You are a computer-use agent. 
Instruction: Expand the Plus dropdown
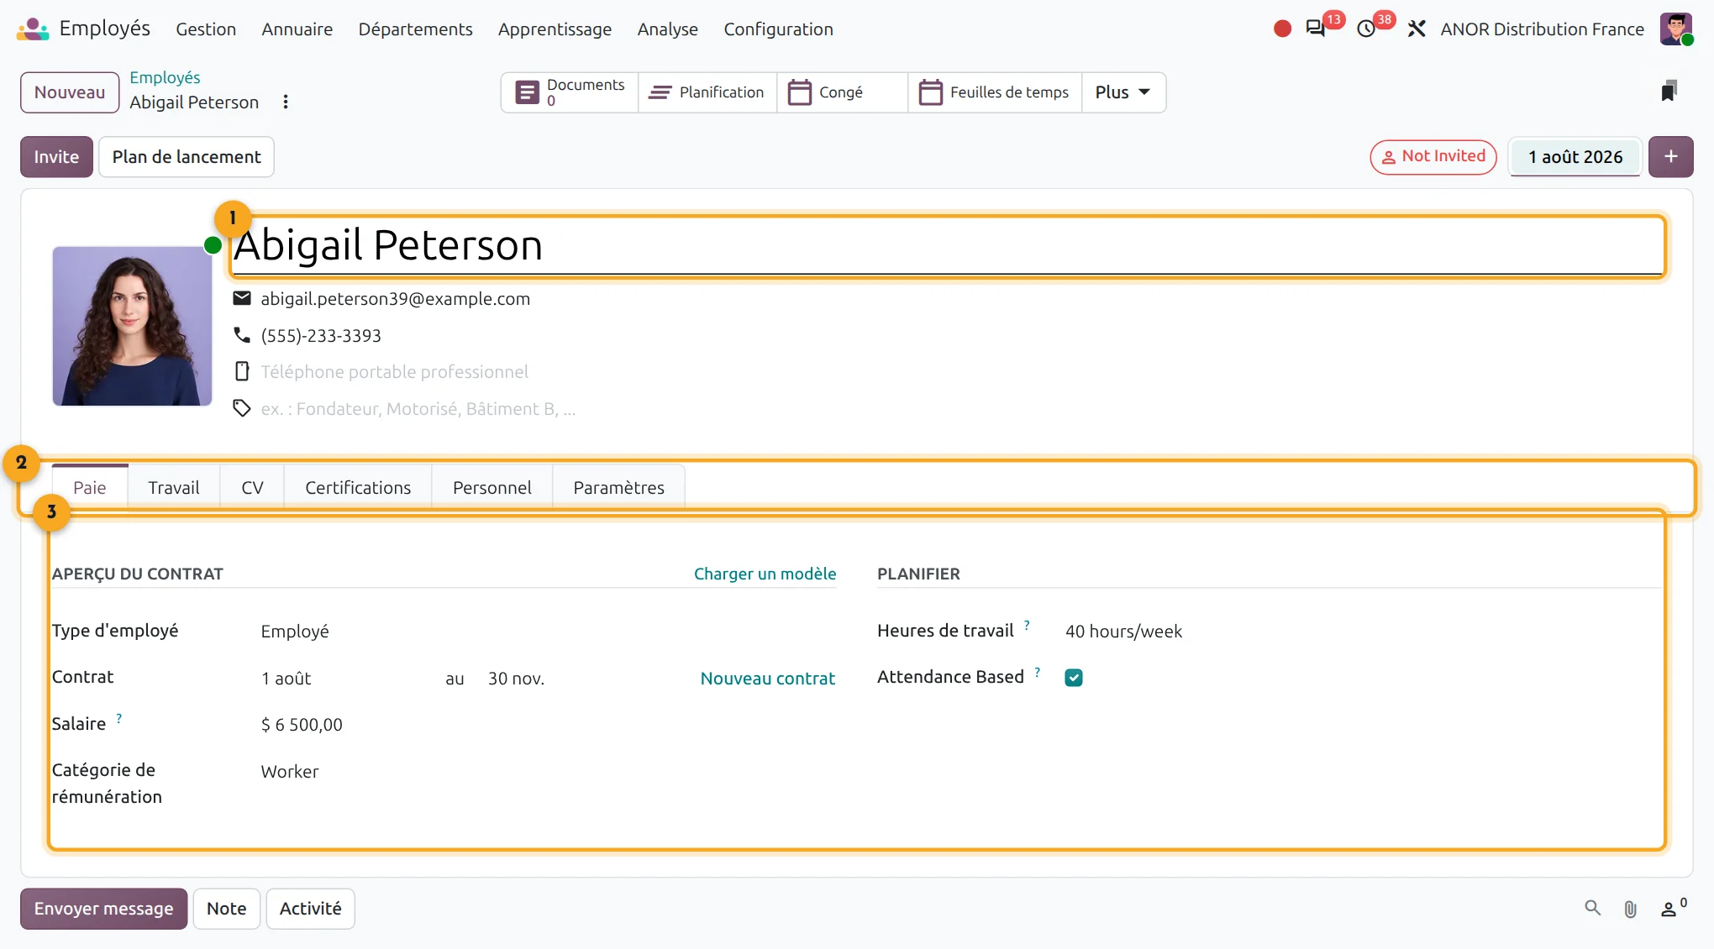tap(1123, 92)
